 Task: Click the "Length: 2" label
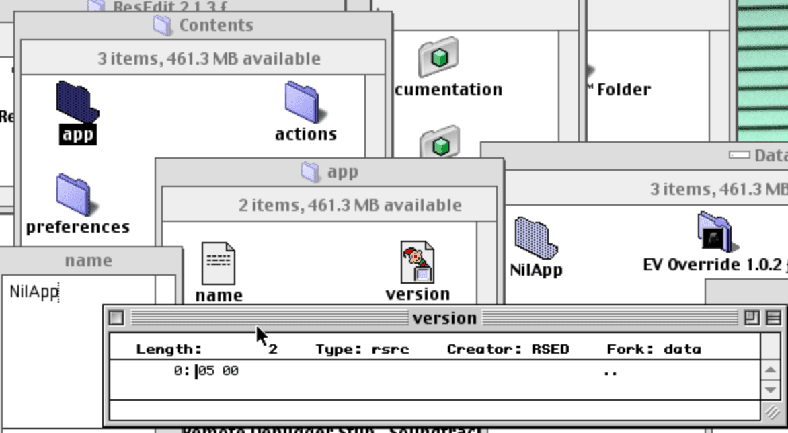[206, 349]
